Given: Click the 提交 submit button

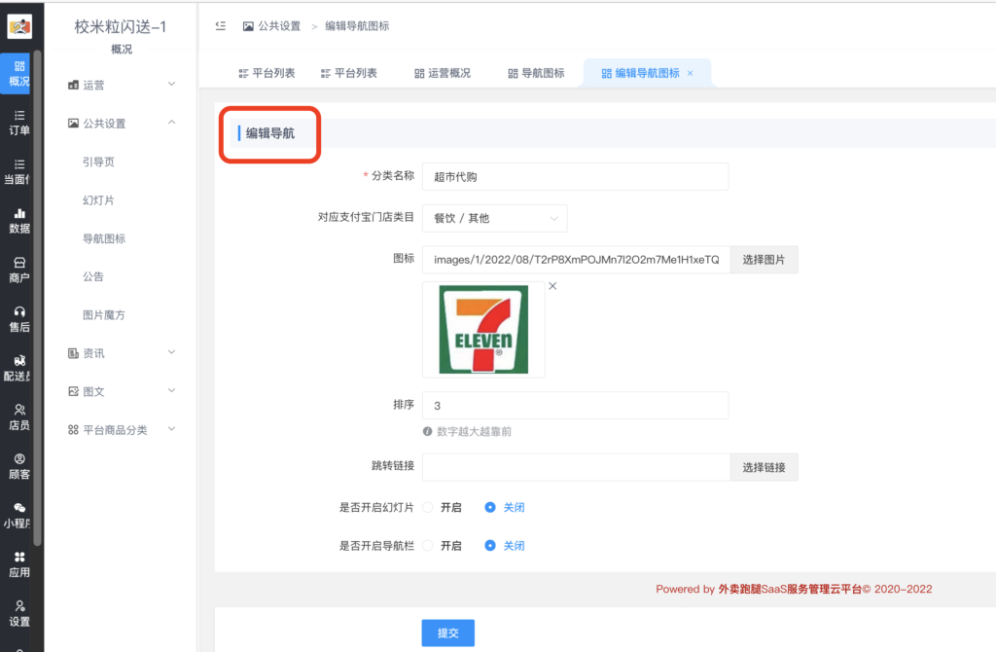Looking at the screenshot, I should point(447,632).
